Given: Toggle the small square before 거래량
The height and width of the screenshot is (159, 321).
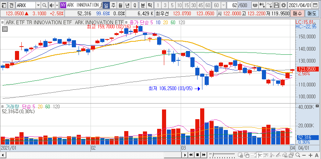Looking at the screenshot, I should [x=3, y=106].
